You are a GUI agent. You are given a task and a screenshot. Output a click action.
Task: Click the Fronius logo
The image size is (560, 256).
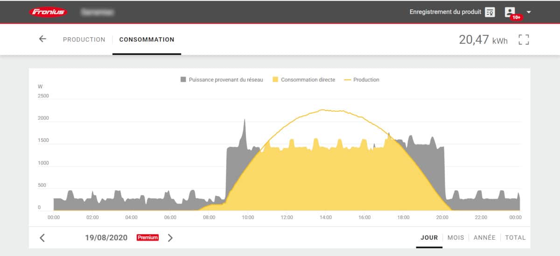click(x=48, y=12)
